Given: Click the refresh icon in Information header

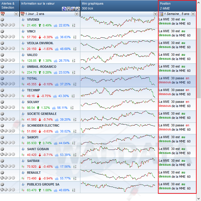Looking at the screenshot, I should 64,9.
